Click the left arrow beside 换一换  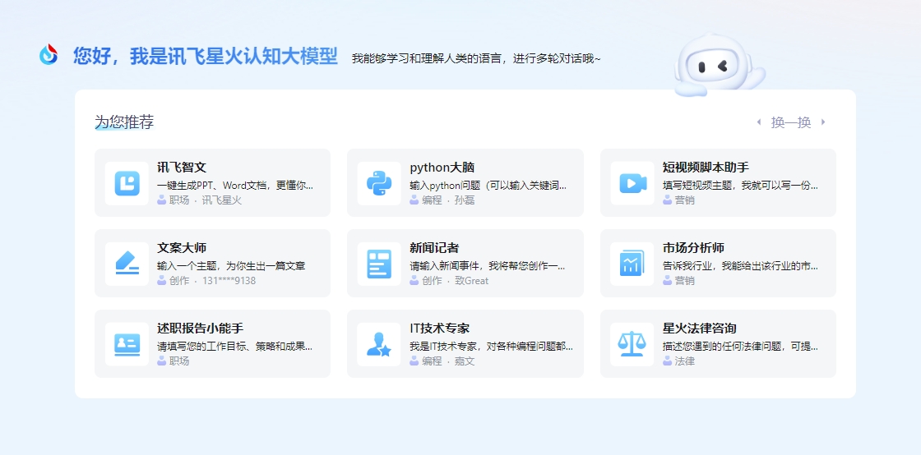[x=758, y=122]
